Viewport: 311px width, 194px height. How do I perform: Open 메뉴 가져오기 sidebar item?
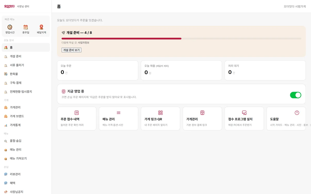[26, 159]
